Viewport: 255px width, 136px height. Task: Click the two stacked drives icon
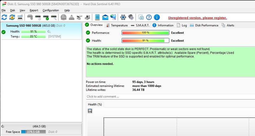(79, 17)
